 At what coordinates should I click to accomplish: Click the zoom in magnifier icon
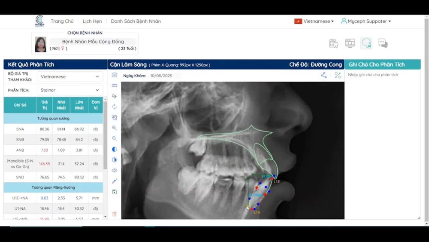(x=115, y=128)
